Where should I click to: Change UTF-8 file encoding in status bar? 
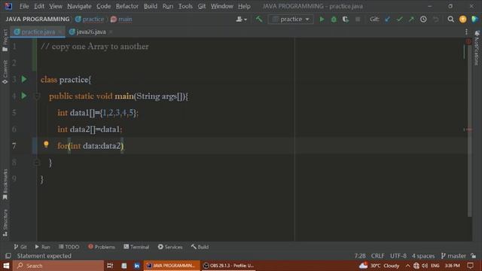pos(398,256)
